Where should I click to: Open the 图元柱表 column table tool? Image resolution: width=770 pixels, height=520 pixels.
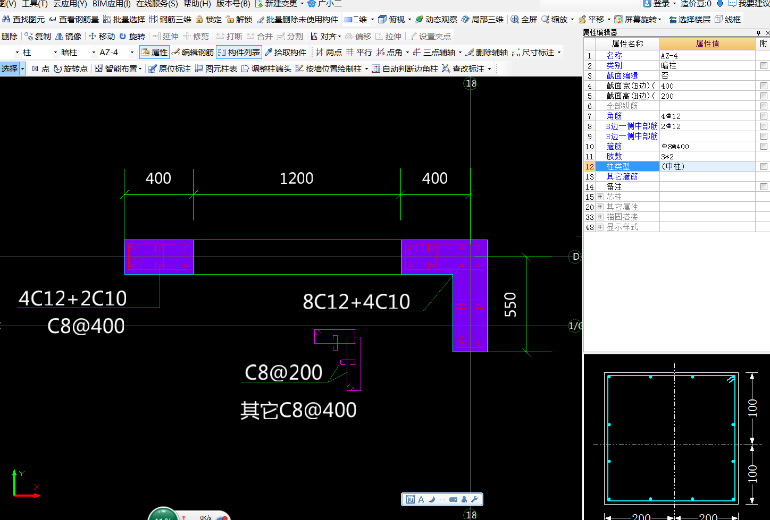click(216, 69)
